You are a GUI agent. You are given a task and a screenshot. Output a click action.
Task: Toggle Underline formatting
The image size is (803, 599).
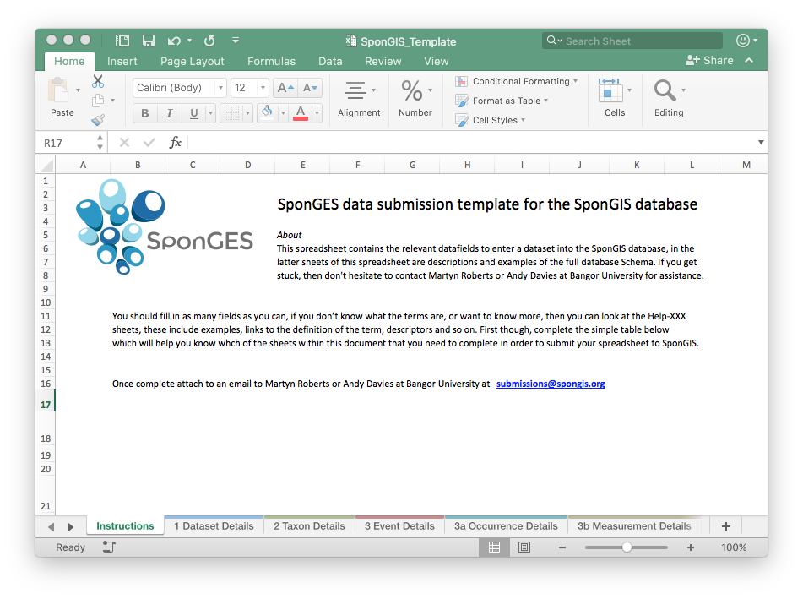click(193, 113)
